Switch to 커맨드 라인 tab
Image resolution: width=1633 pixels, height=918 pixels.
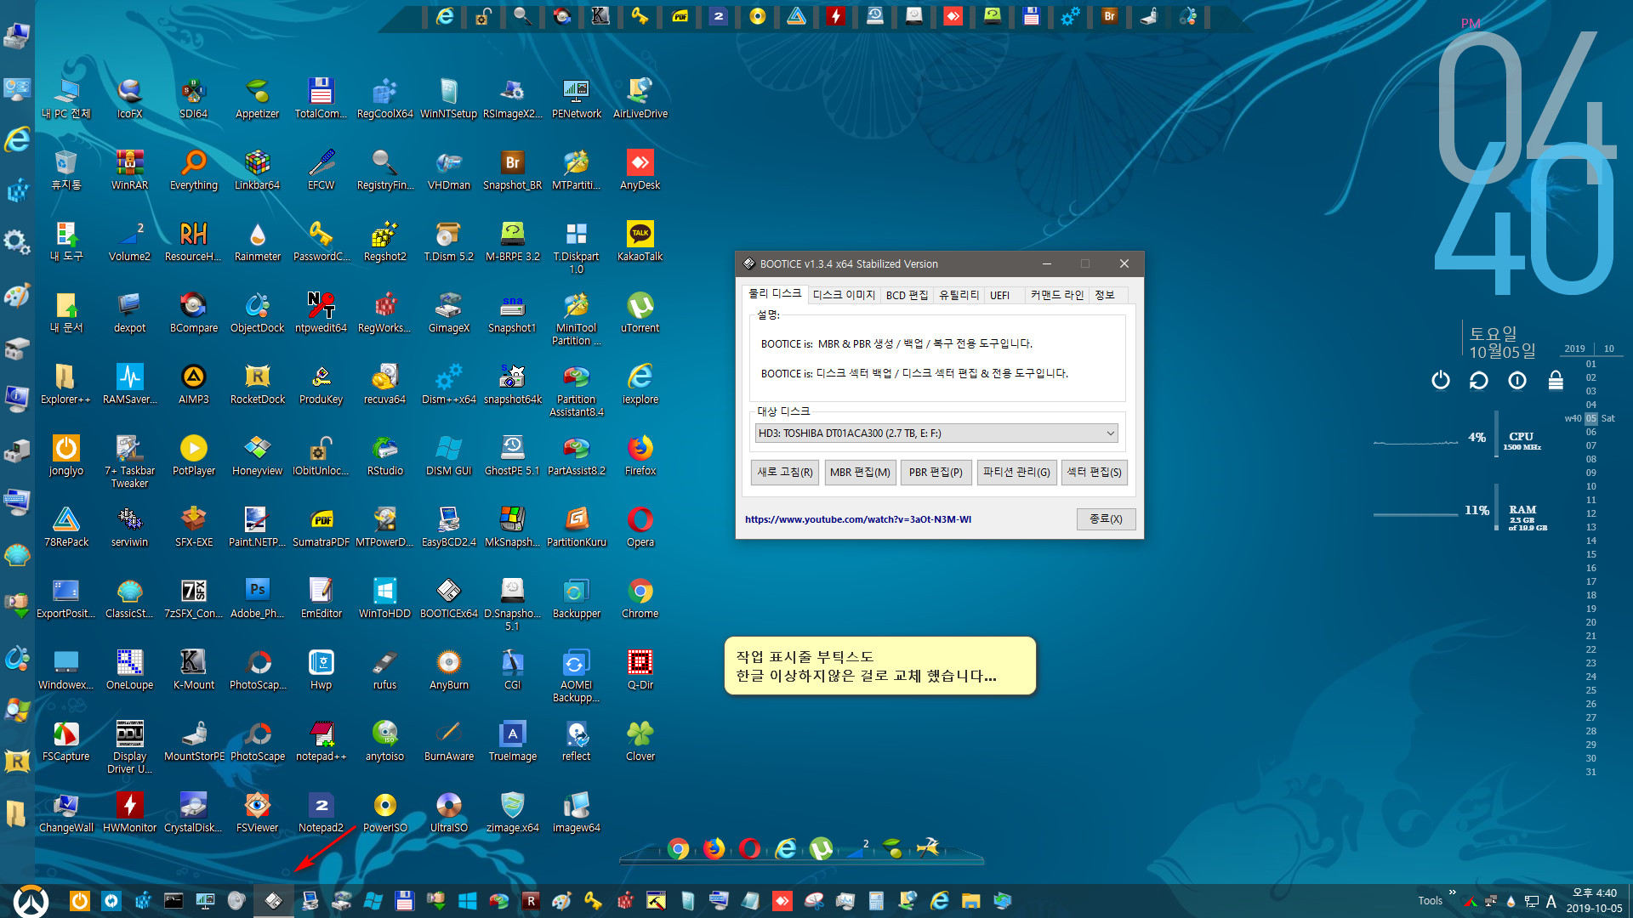coord(1057,295)
